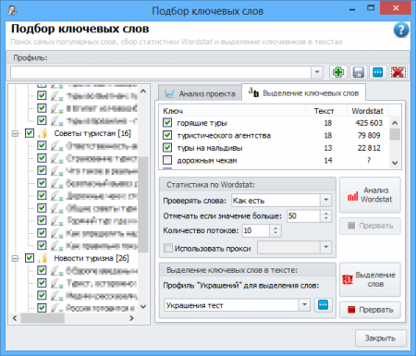Toggle Советы туристам folder checkbox
This screenshot has height=356, width=416.
tap(30, 133)
